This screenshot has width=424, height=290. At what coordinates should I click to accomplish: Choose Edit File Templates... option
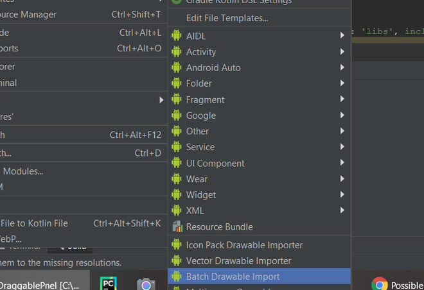(x=227, y=18)
